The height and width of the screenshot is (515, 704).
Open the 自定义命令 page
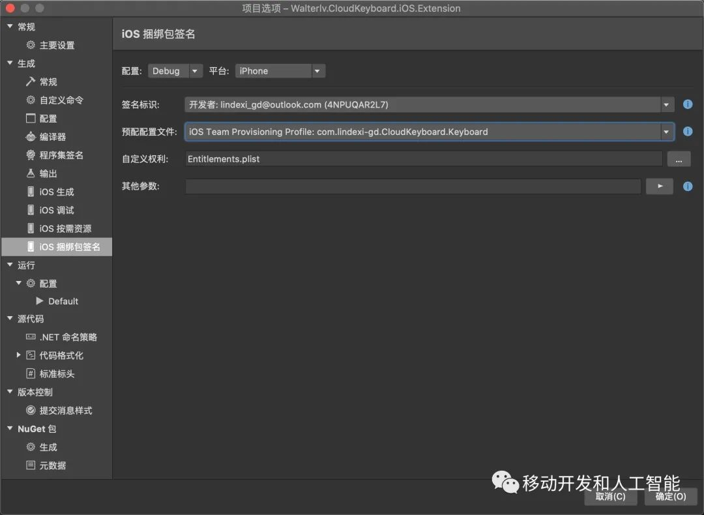click(61, 100)
